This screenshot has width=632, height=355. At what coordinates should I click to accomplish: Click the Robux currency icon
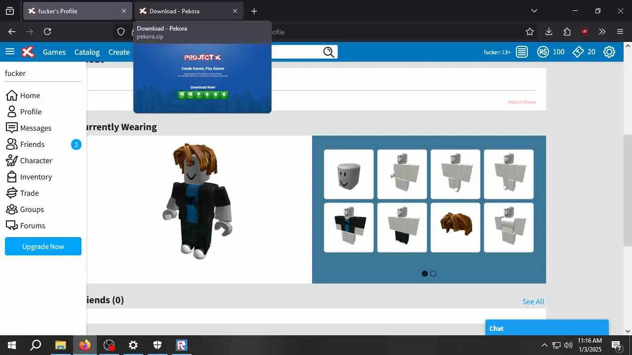point(543,52)
